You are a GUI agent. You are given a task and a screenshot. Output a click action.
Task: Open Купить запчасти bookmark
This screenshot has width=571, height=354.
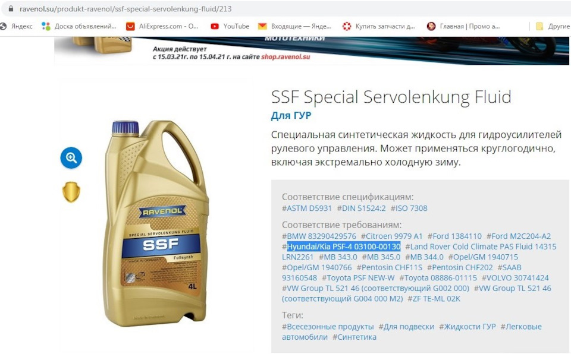click(x=379, y=26)
